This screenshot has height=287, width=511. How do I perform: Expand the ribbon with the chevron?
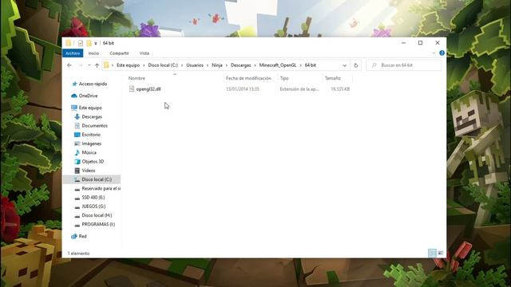click(434, 53)
